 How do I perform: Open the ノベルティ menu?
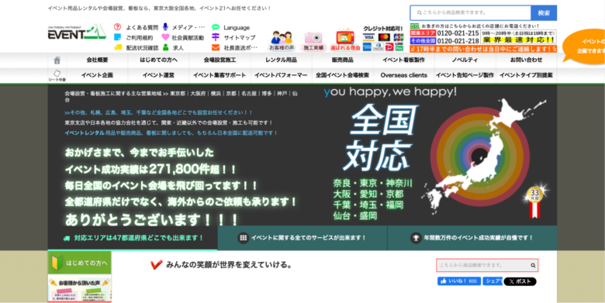(465, 60)
